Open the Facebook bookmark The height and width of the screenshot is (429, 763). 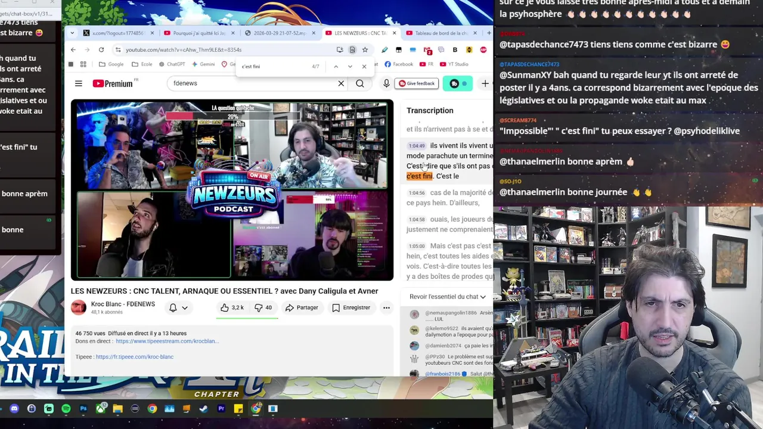pyautogui.click(x=399, y=64)
